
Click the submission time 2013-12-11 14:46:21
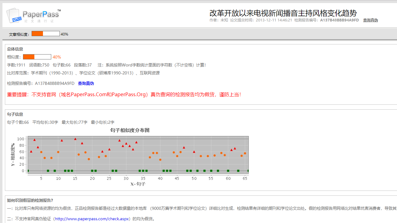pyautogui.click(x=274, y=20)
